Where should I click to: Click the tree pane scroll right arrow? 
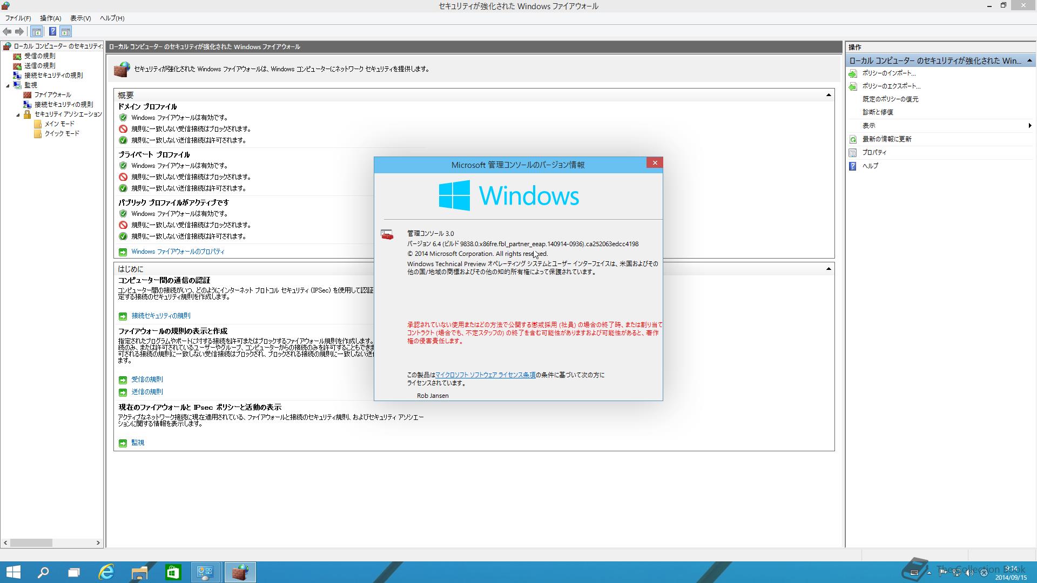click(x=98, y=543)
